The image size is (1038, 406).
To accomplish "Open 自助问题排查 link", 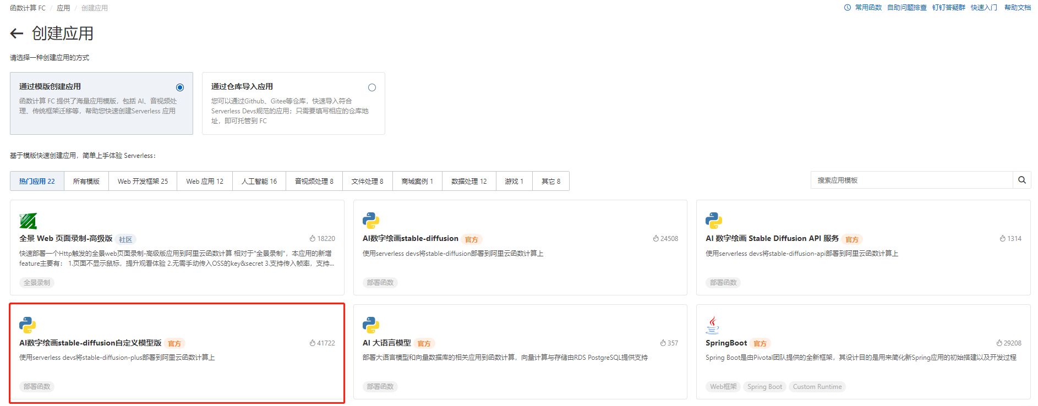I will [x=907, y=8].
